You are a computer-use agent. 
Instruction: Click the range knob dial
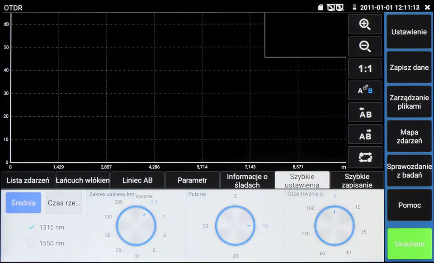coord(136,225)
